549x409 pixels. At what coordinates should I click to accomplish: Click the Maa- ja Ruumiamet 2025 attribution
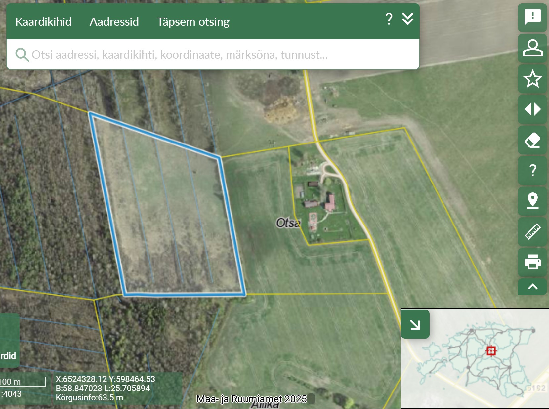251,399
